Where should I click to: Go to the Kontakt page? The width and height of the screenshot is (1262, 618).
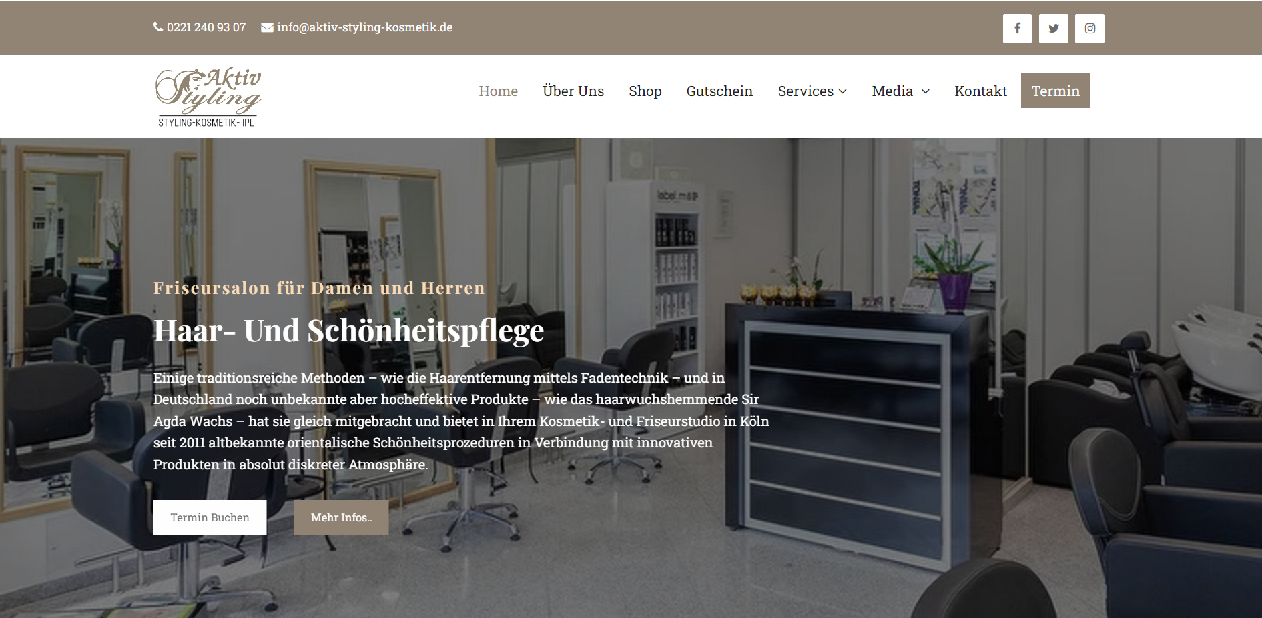pos(980,91)
